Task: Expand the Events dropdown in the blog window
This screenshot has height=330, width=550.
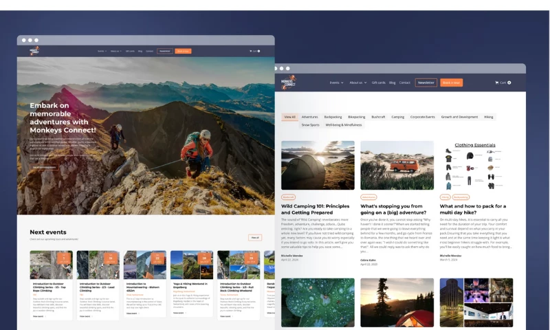Action: tap(336, 82)
